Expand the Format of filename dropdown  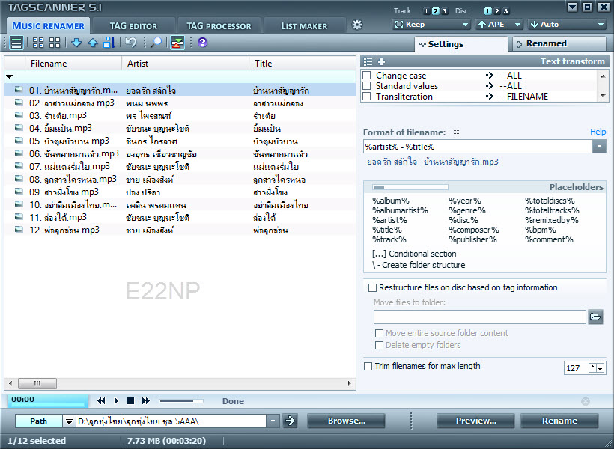(599, 147)
